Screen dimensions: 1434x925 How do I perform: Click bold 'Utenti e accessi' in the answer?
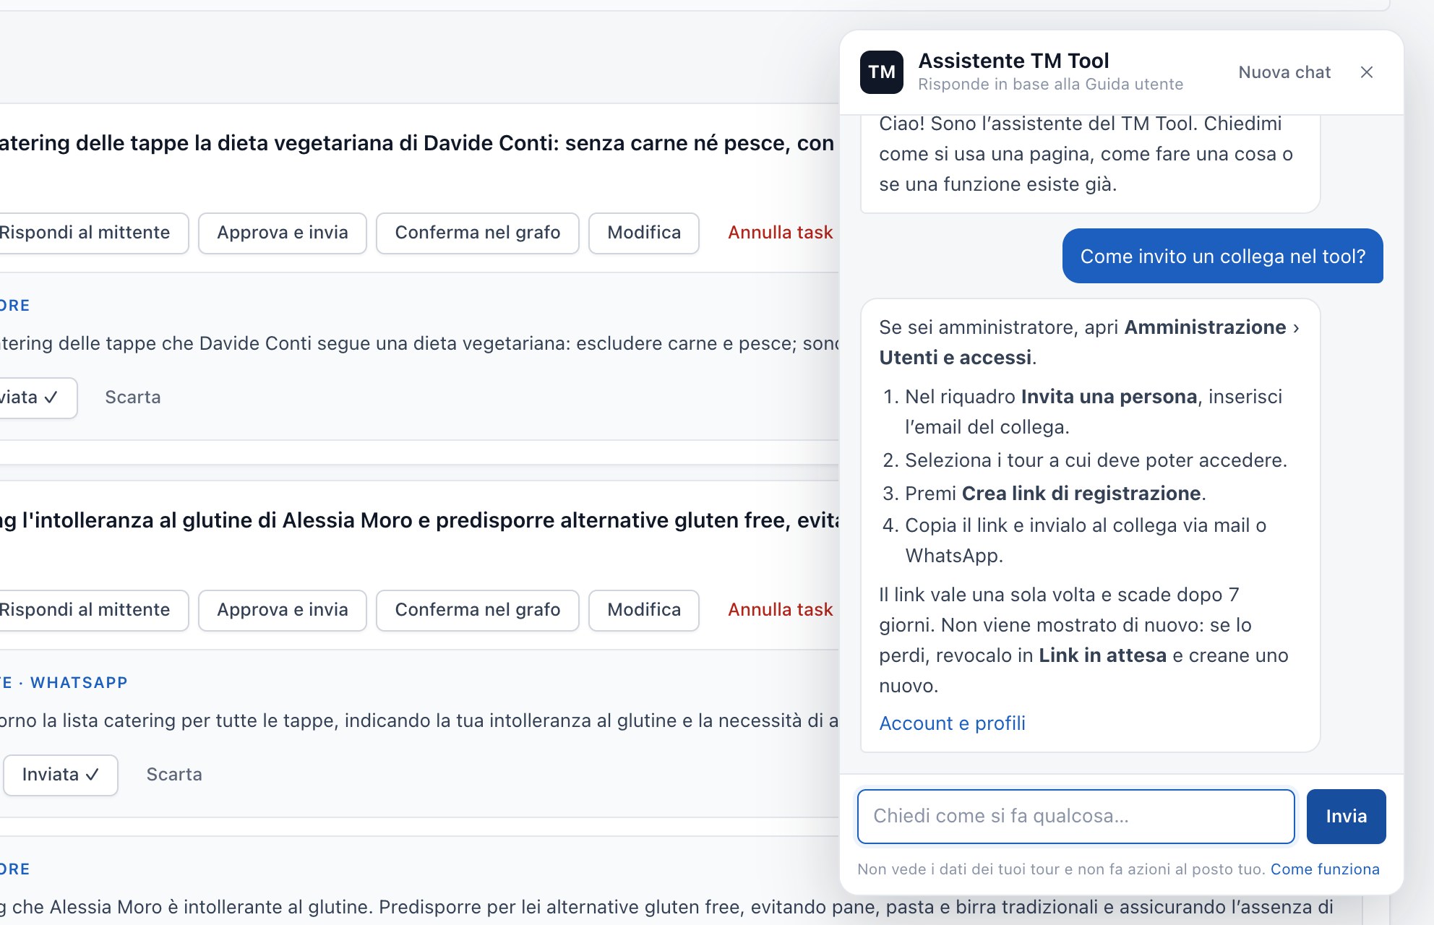(x=955, y=358)
